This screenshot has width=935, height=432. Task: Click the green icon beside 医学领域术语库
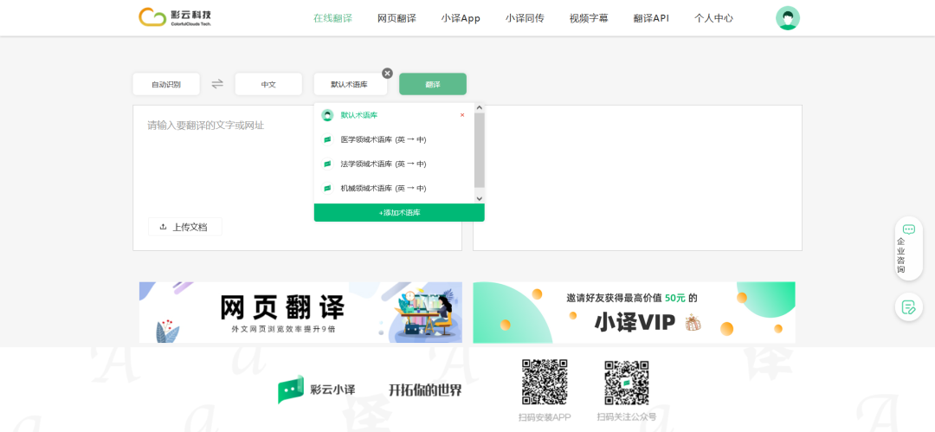pos(326,139)
